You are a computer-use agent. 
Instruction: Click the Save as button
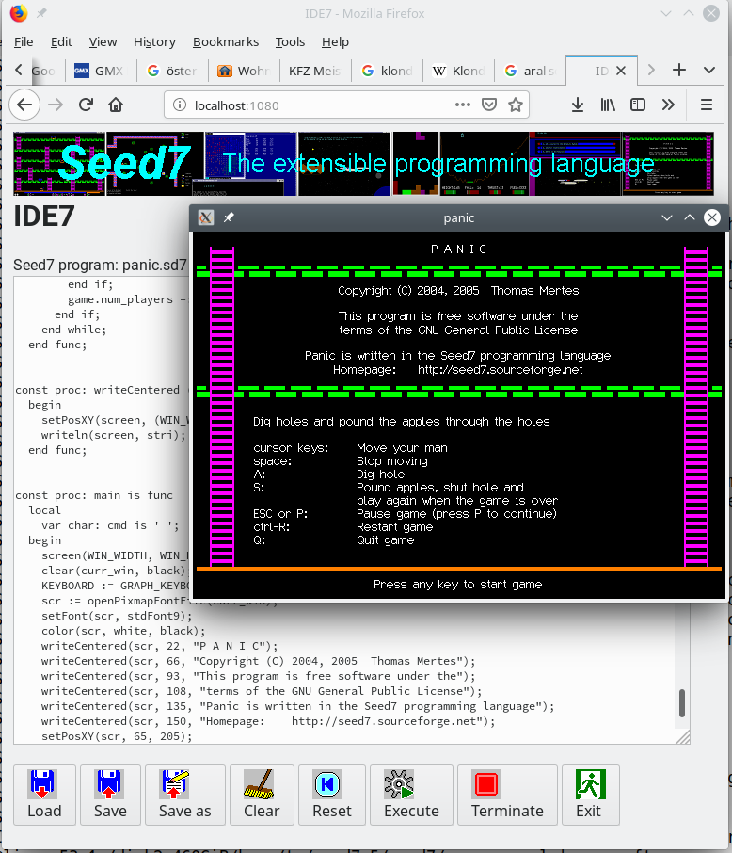point(185,795)
